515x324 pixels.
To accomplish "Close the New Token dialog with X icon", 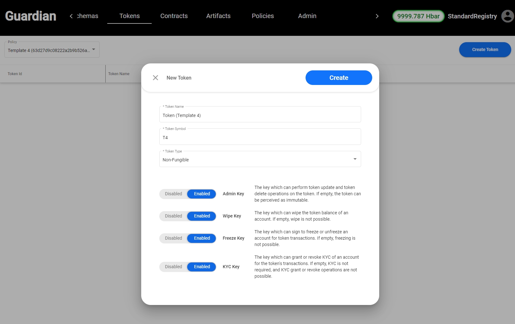I will tap(155, 78).
